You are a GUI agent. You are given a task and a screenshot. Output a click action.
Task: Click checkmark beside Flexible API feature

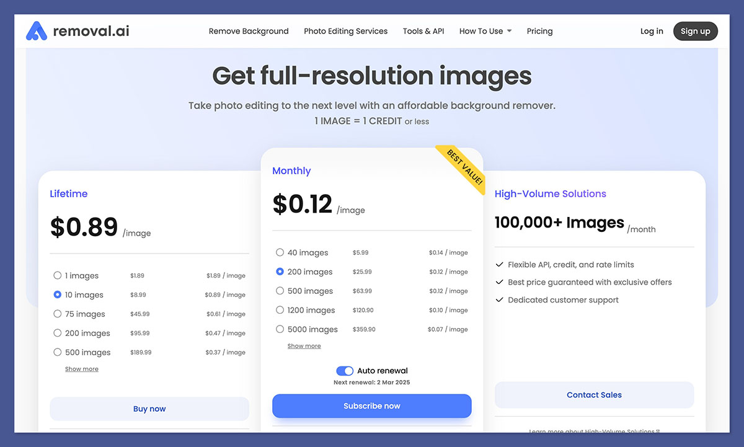499,264
